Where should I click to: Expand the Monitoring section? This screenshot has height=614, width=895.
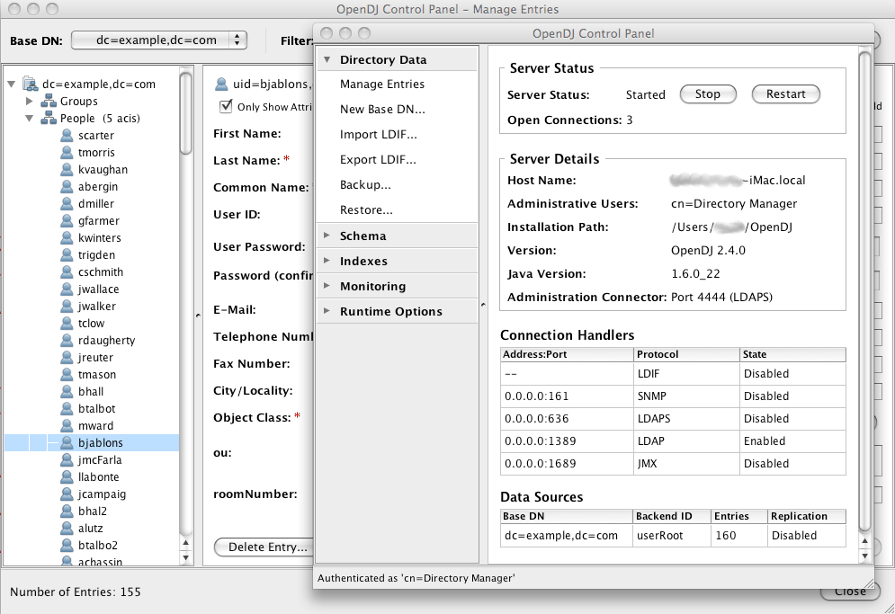pos(327,285)
